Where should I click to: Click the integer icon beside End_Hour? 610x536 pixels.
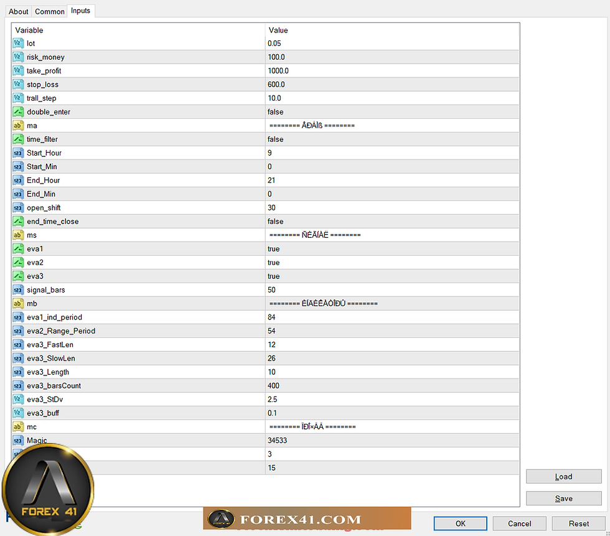click(x=18, y=180)
